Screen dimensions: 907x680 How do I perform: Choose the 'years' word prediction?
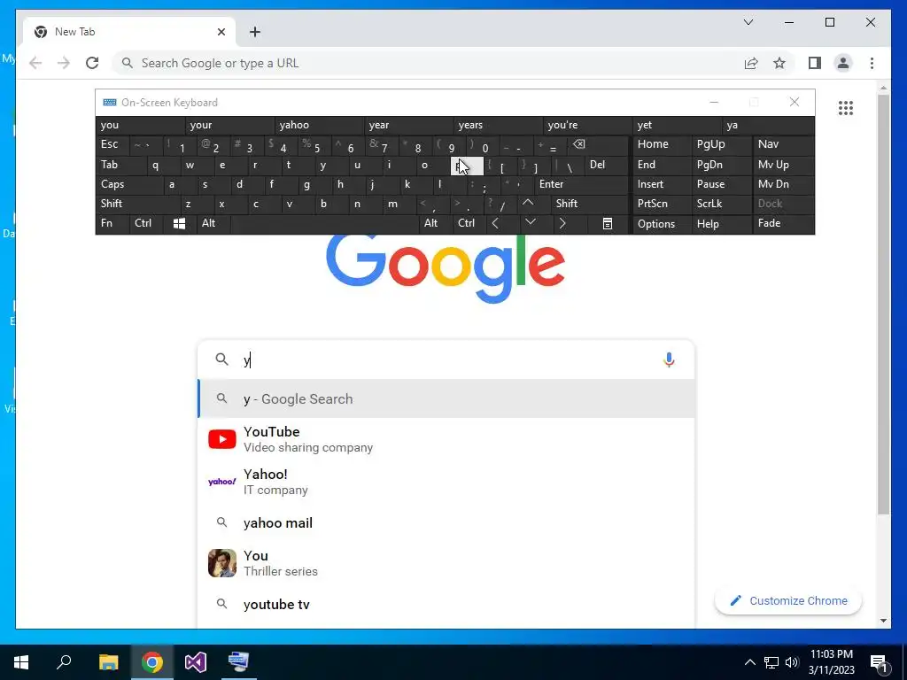point(498,125)
